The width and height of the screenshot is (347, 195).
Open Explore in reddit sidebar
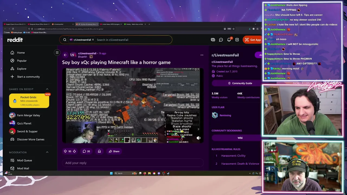click(x=22, y=69)
